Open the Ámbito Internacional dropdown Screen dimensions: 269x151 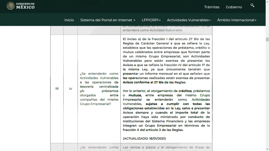[x=237, y=20]
